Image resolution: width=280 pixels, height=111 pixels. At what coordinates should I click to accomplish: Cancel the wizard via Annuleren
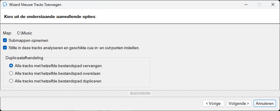click(x=265, y=103)
